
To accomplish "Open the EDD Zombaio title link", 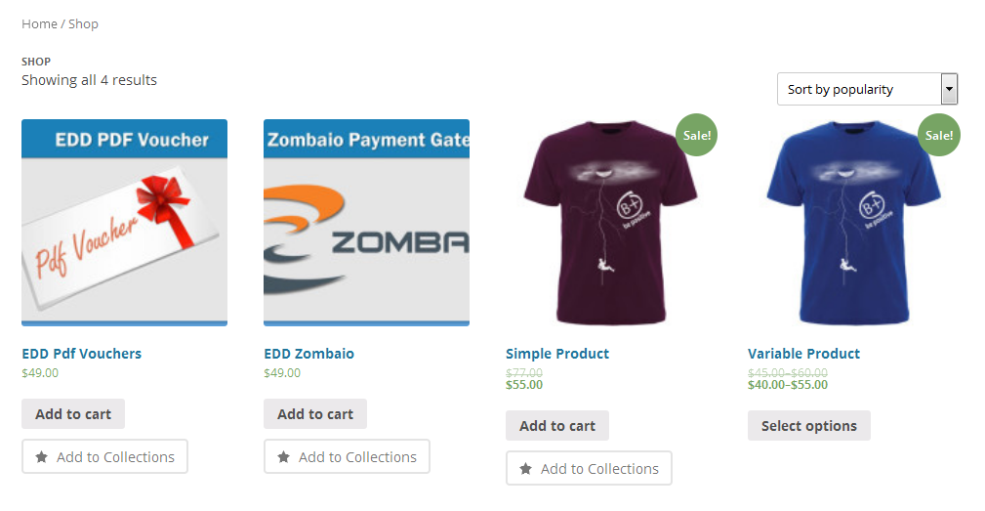I will 309,354.
